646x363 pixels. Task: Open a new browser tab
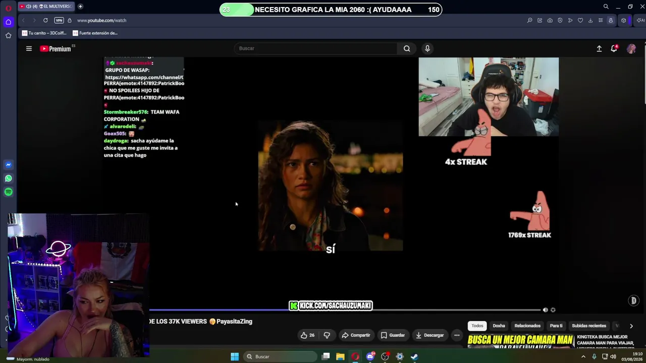[x=80, y=7]
